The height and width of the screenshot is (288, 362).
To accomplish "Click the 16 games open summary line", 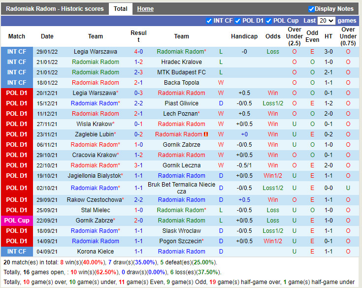I will point(112,273).
